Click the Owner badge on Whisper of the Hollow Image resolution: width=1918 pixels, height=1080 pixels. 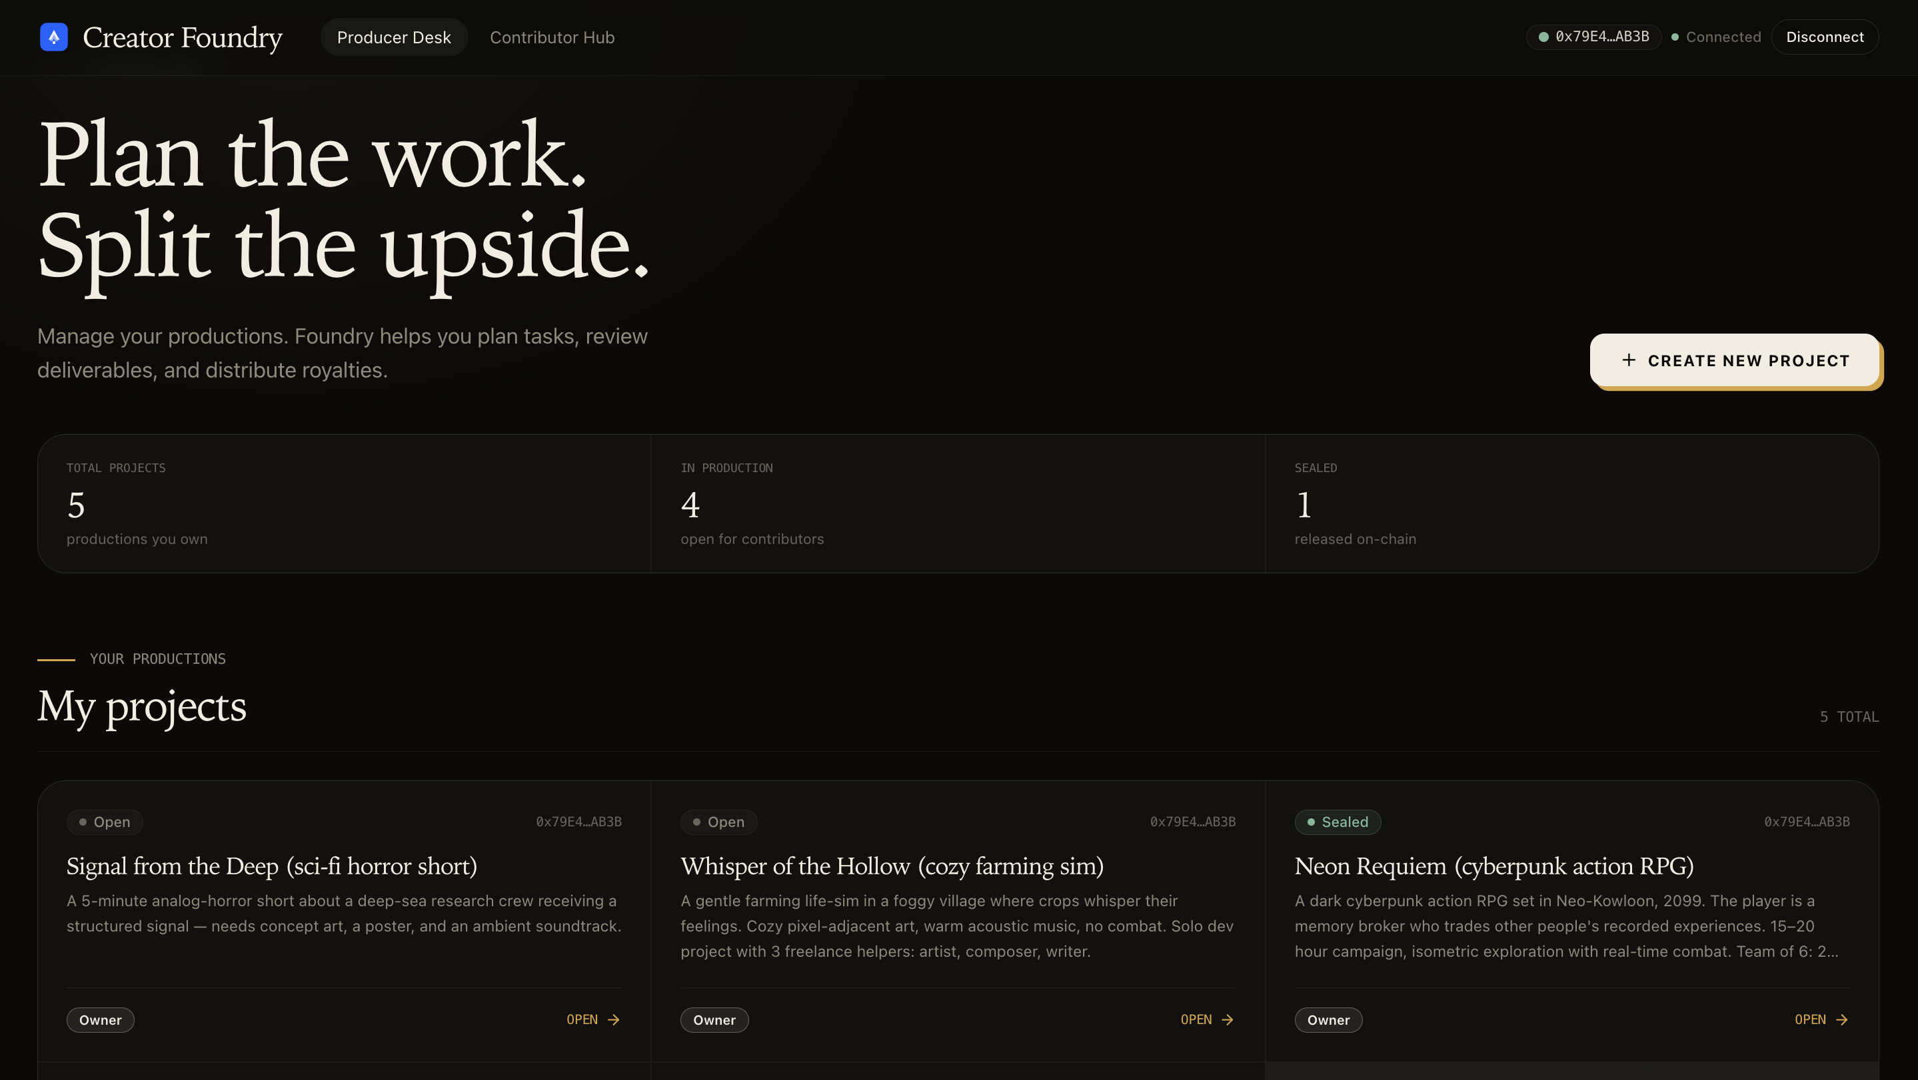pyautogui.click(x=714, y=1020)
